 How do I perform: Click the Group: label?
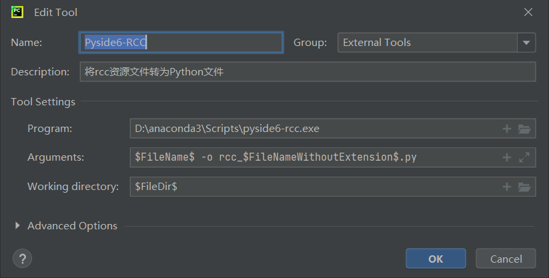pyautogui.click(x=310, y=43)
